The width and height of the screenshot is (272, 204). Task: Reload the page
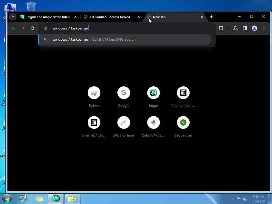click(x=32, y=28)
